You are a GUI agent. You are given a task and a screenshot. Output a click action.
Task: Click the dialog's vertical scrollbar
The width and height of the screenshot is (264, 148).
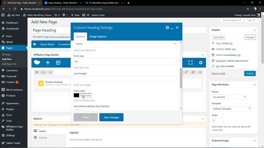click(181, 78)
